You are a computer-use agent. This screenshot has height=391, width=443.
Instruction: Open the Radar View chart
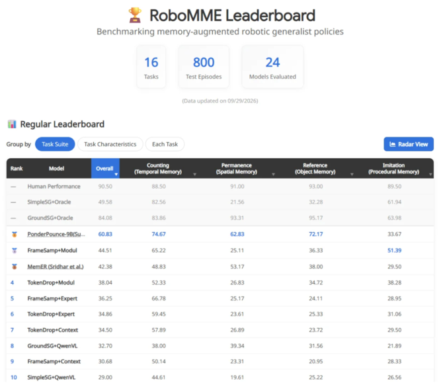(409, 144)
